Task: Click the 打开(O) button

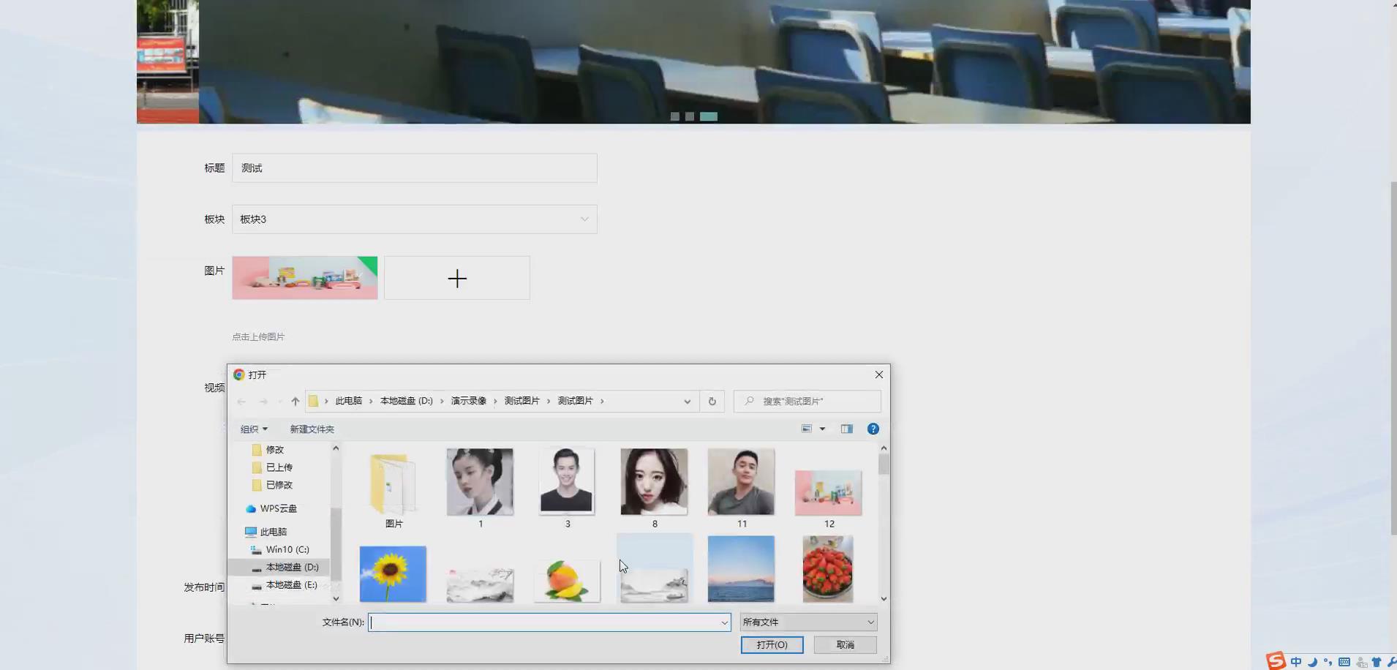Action: click(x=772, y=645)
